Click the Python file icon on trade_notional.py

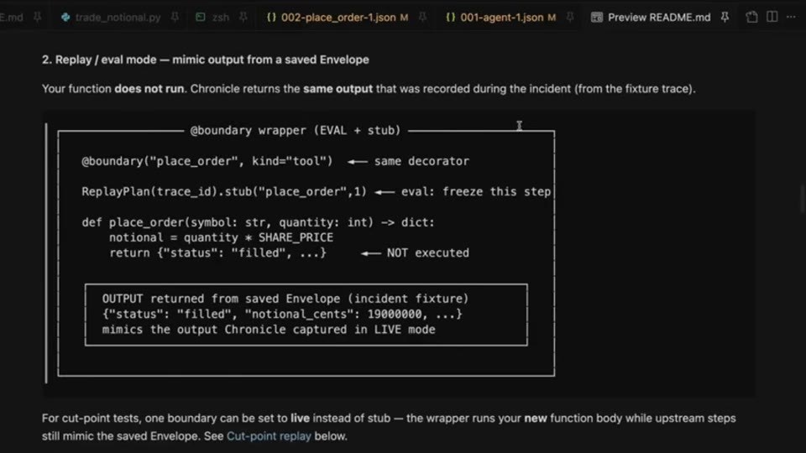click(x=65, y=18)
